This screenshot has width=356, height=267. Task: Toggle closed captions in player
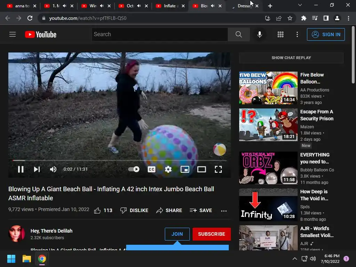[x=152, y=169]
